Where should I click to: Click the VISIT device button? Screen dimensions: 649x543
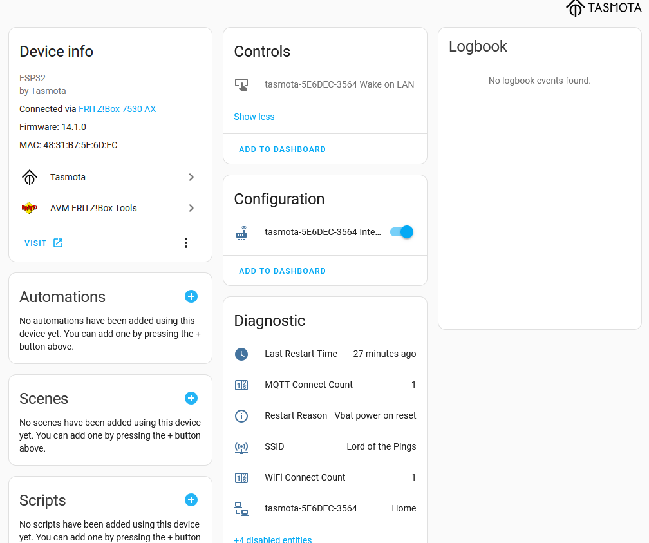pyautogui.click(x=44, y=243)
